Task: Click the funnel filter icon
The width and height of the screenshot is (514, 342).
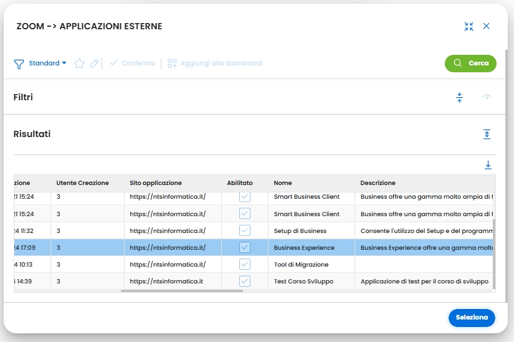Action: coord(19,64)
